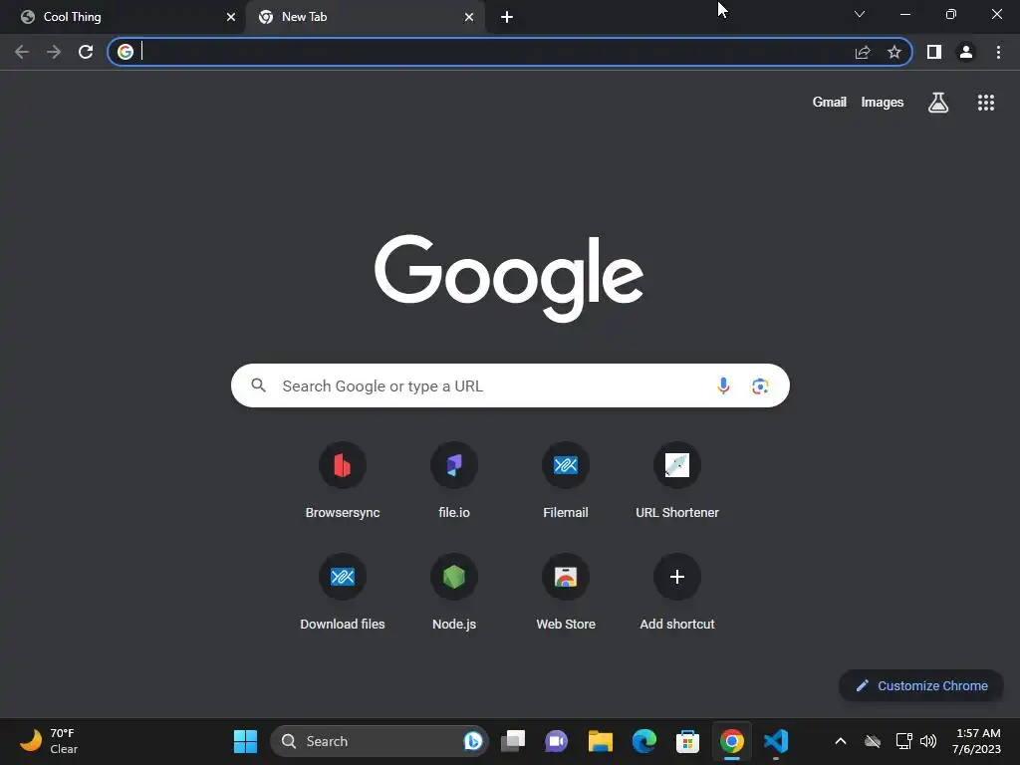1020x765 pixels.
Task: Click the magnifier icon in the Google search box
Action: click(x=258, y=385)
